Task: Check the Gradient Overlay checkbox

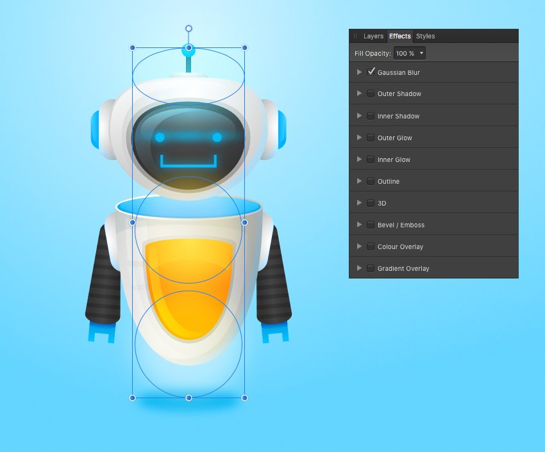Action: tap(371, 268)
